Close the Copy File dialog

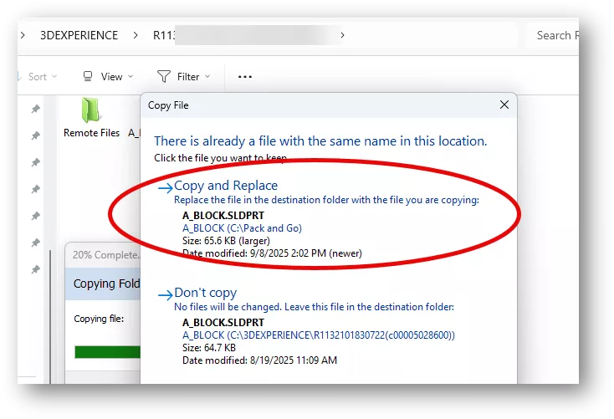pyautogui.click(x=504, y=105)
